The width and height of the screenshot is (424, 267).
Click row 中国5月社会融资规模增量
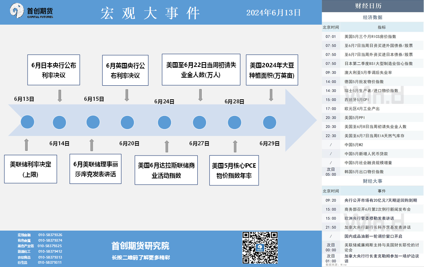tap(372, 163)
